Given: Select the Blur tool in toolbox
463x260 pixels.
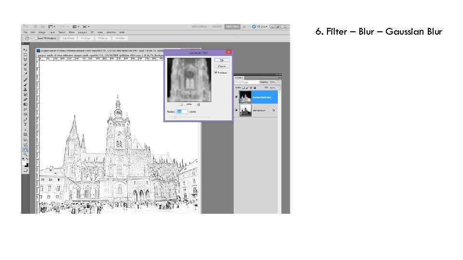Looking at the screenshot, I should pyautogui.click(x=26, y=109).
